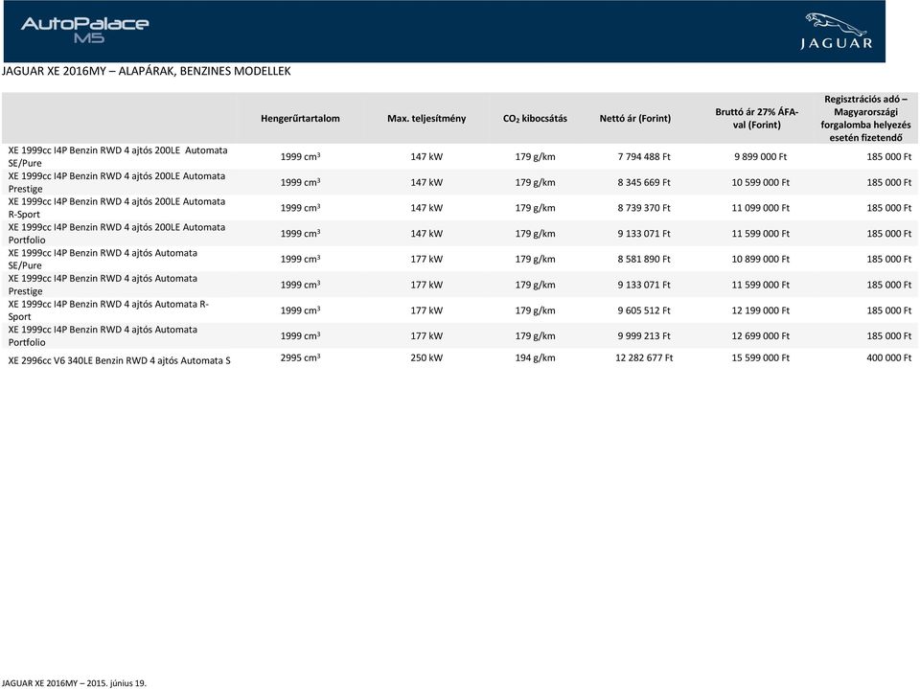The image size is (920, 689).
Task: Click net price 12 282 677 Ft
Action: click(644, 357)
